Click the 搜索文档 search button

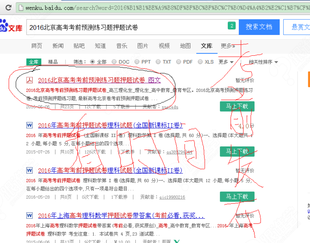coord(259,27)
